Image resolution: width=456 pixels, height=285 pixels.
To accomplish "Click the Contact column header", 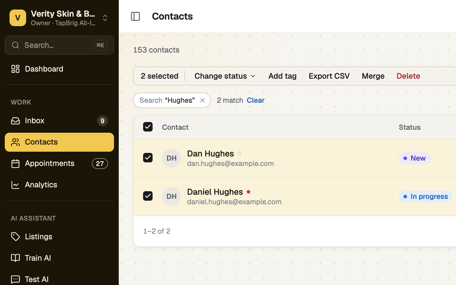I will [x=175, y=127].
